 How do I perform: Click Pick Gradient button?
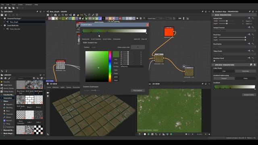click(138, 90)
